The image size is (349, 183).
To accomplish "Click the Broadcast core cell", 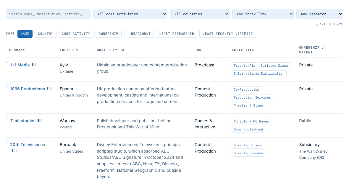I will 204,65.
